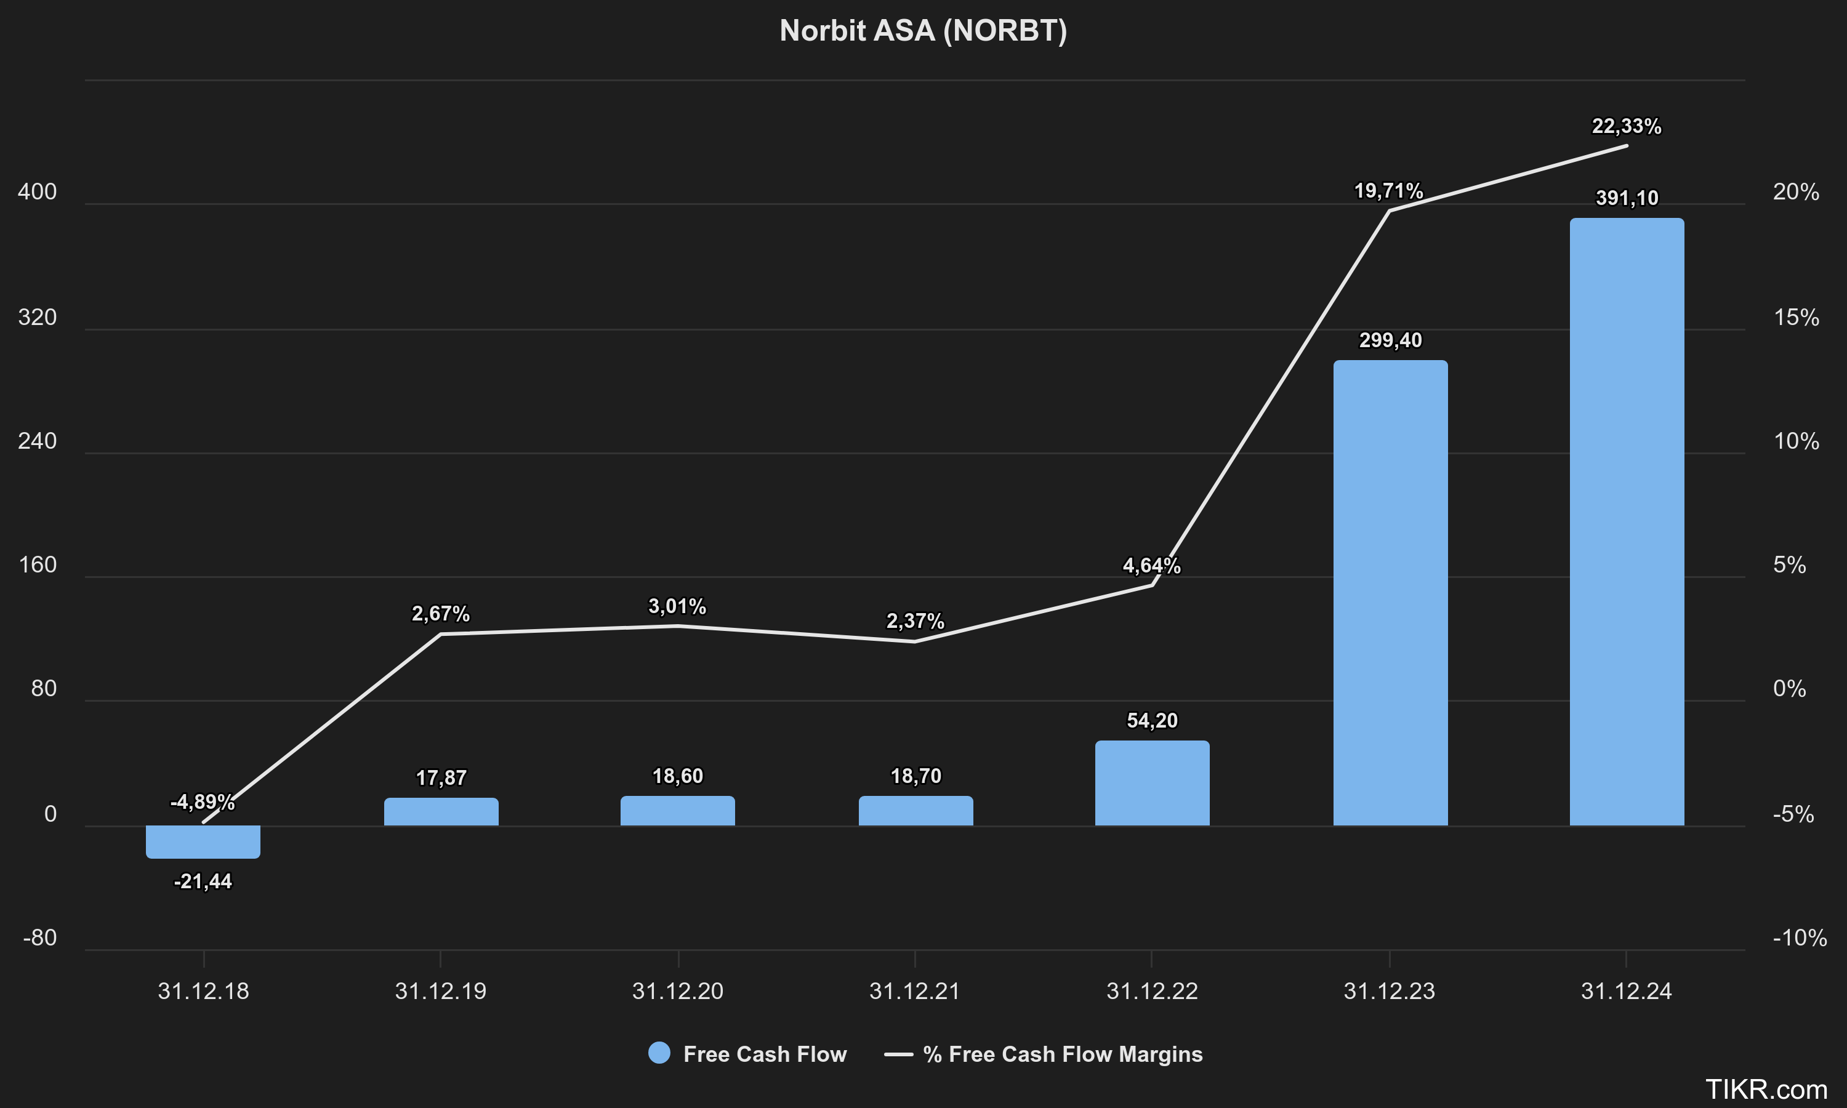Click the 31.12.24 bar showing 391,10

tap(1627, 523)
